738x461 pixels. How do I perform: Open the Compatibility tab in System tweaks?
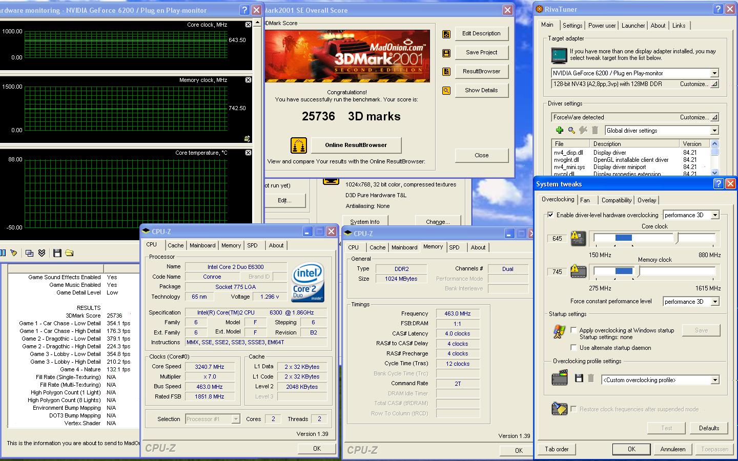point(616,200)
